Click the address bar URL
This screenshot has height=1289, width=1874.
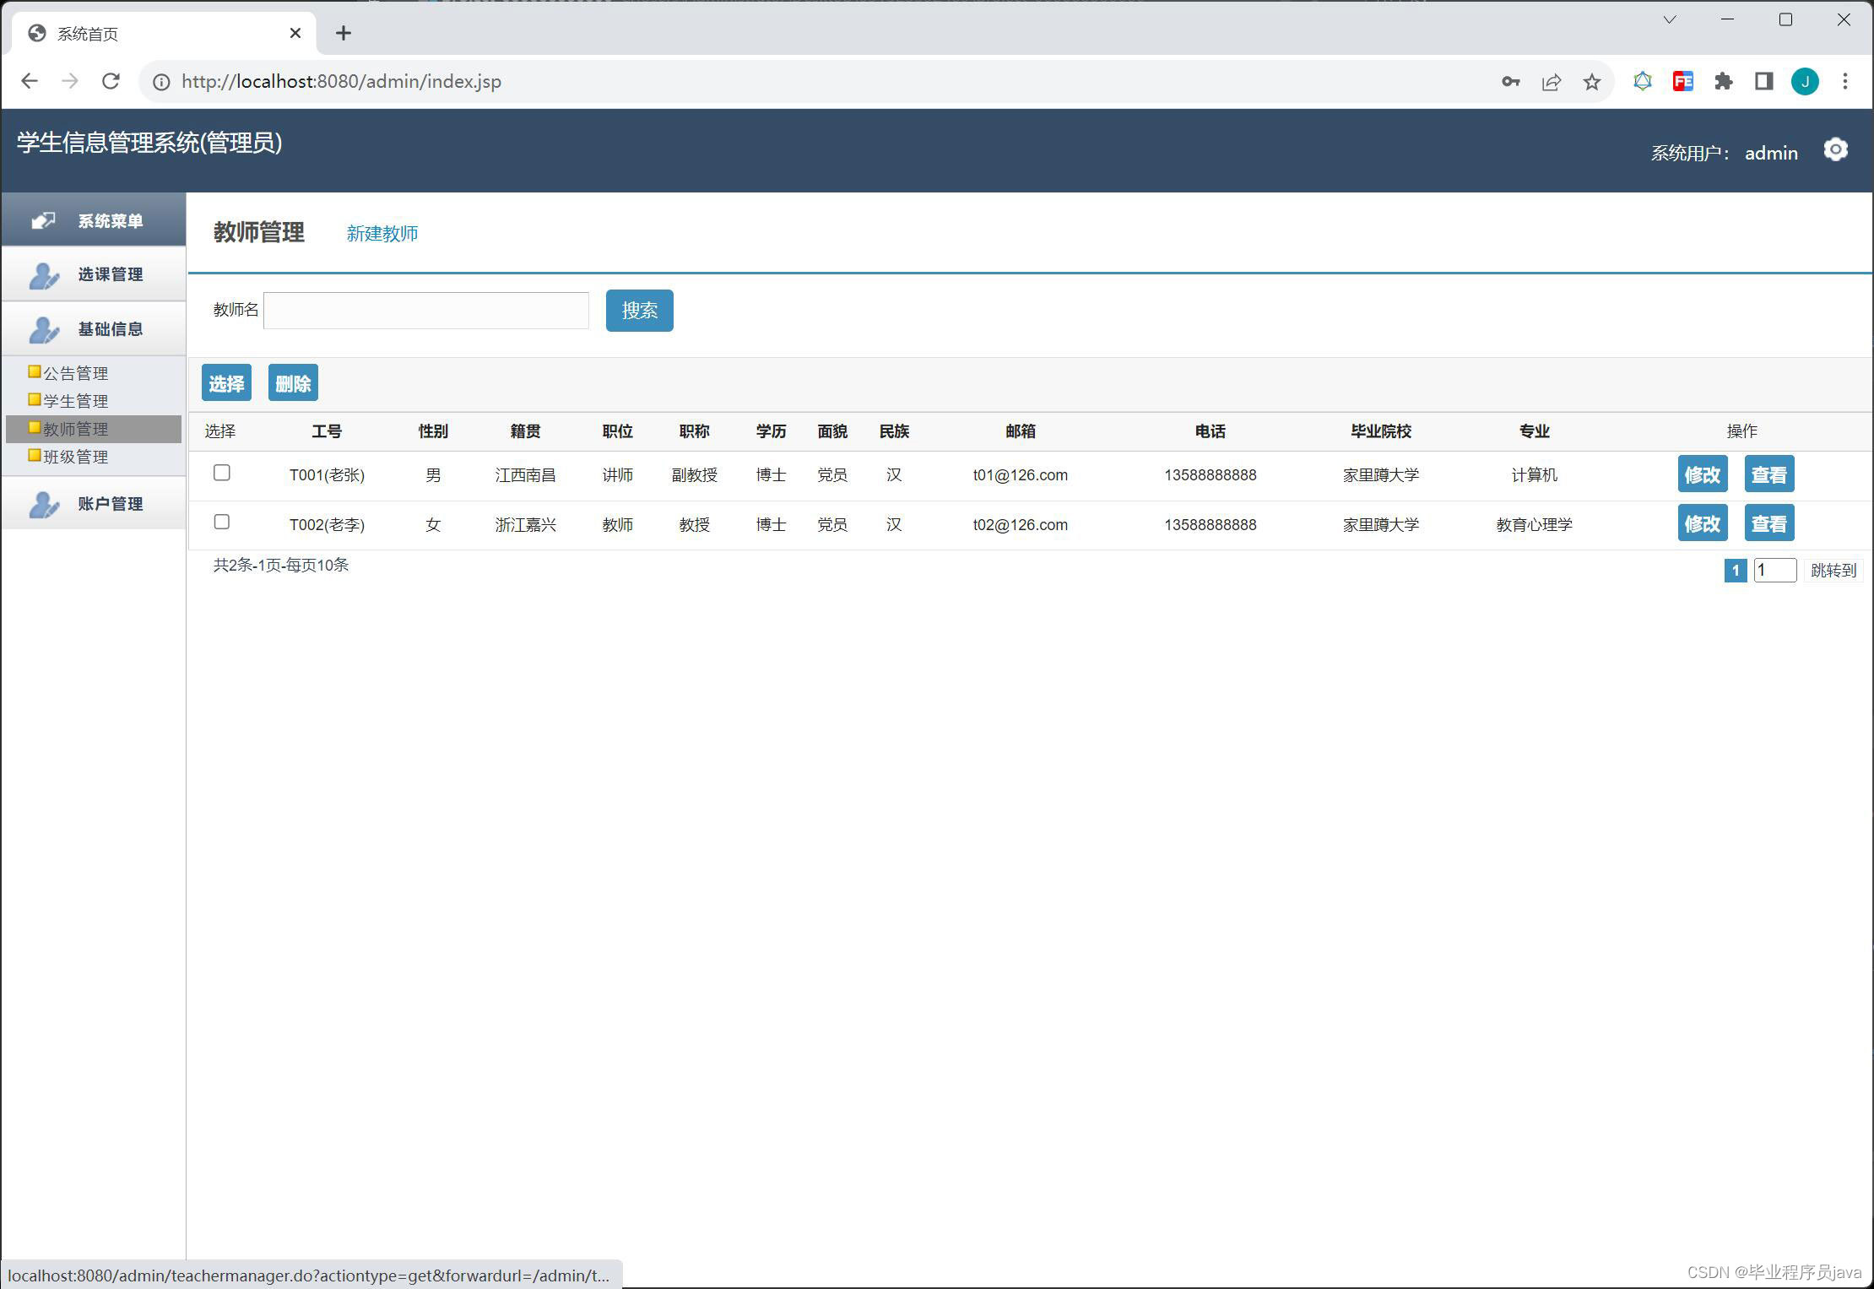click(x=341, y=82)
